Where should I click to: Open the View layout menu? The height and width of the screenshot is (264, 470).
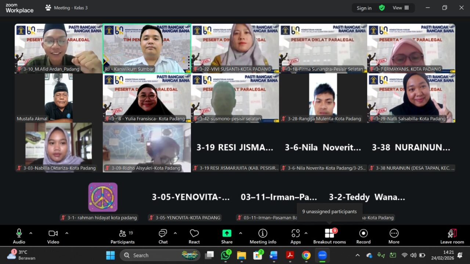point(401,8)
